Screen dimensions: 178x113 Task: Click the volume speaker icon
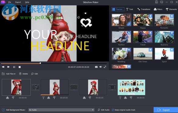(101, 67)
